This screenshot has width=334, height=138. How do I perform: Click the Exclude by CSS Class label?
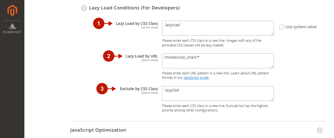point(139,89)
